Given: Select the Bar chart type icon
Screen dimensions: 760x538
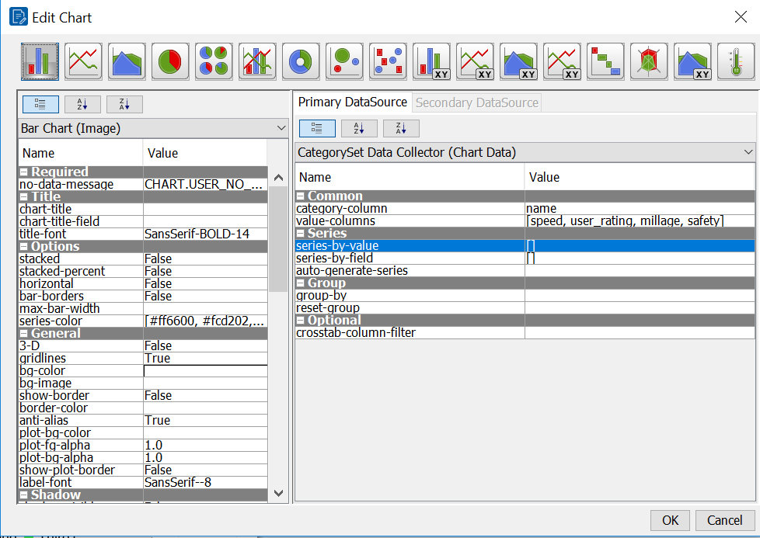Looking at the screenshot, I should click(40, 61).
